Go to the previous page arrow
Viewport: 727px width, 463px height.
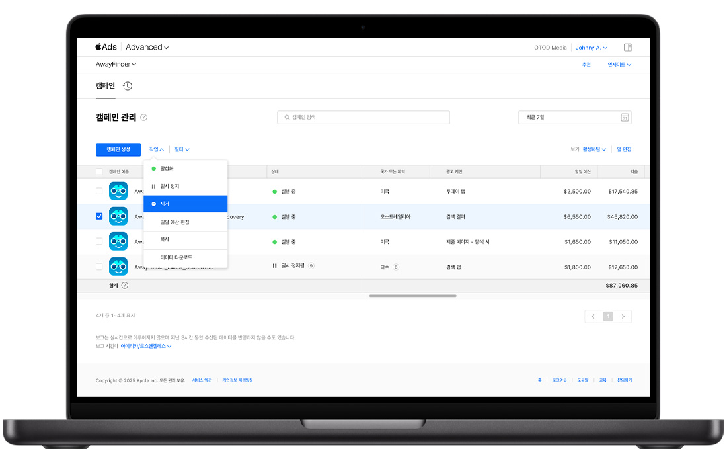tap(593, 317)
